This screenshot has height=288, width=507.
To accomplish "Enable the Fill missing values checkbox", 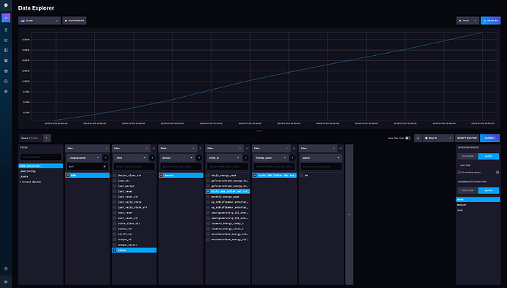I will 459,172.
